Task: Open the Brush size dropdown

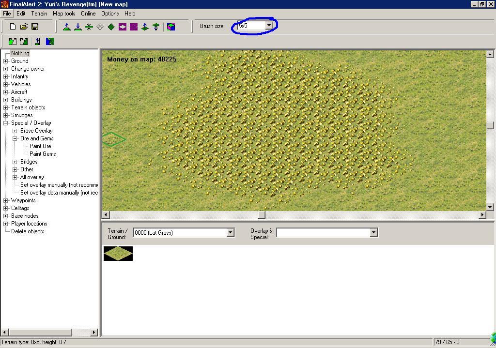Action: pyautogui.click(x=269, y=26)
